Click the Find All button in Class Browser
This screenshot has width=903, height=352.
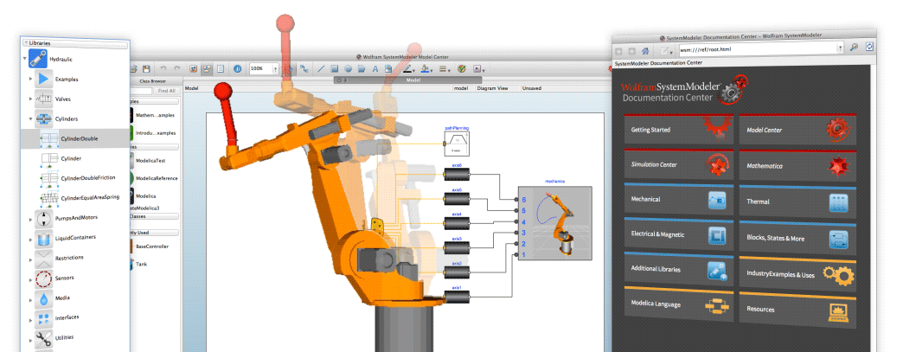tap(166, 91)
